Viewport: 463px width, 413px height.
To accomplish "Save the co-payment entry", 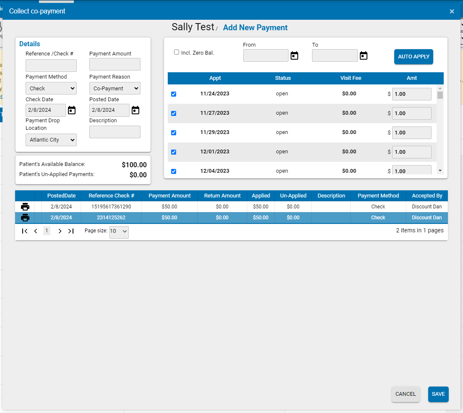I will [438, 394].
